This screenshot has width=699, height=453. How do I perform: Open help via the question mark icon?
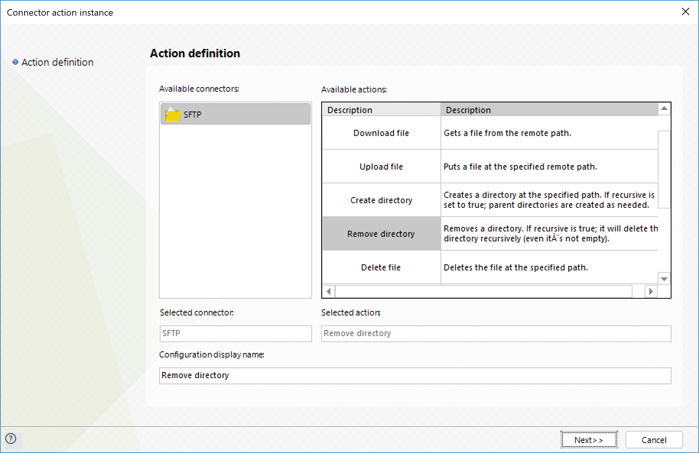[11, 438]
